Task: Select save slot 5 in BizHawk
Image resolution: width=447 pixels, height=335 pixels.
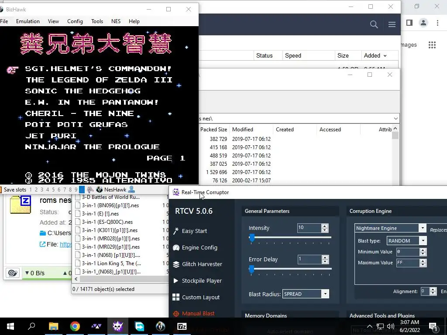Action: coord(53,190)
